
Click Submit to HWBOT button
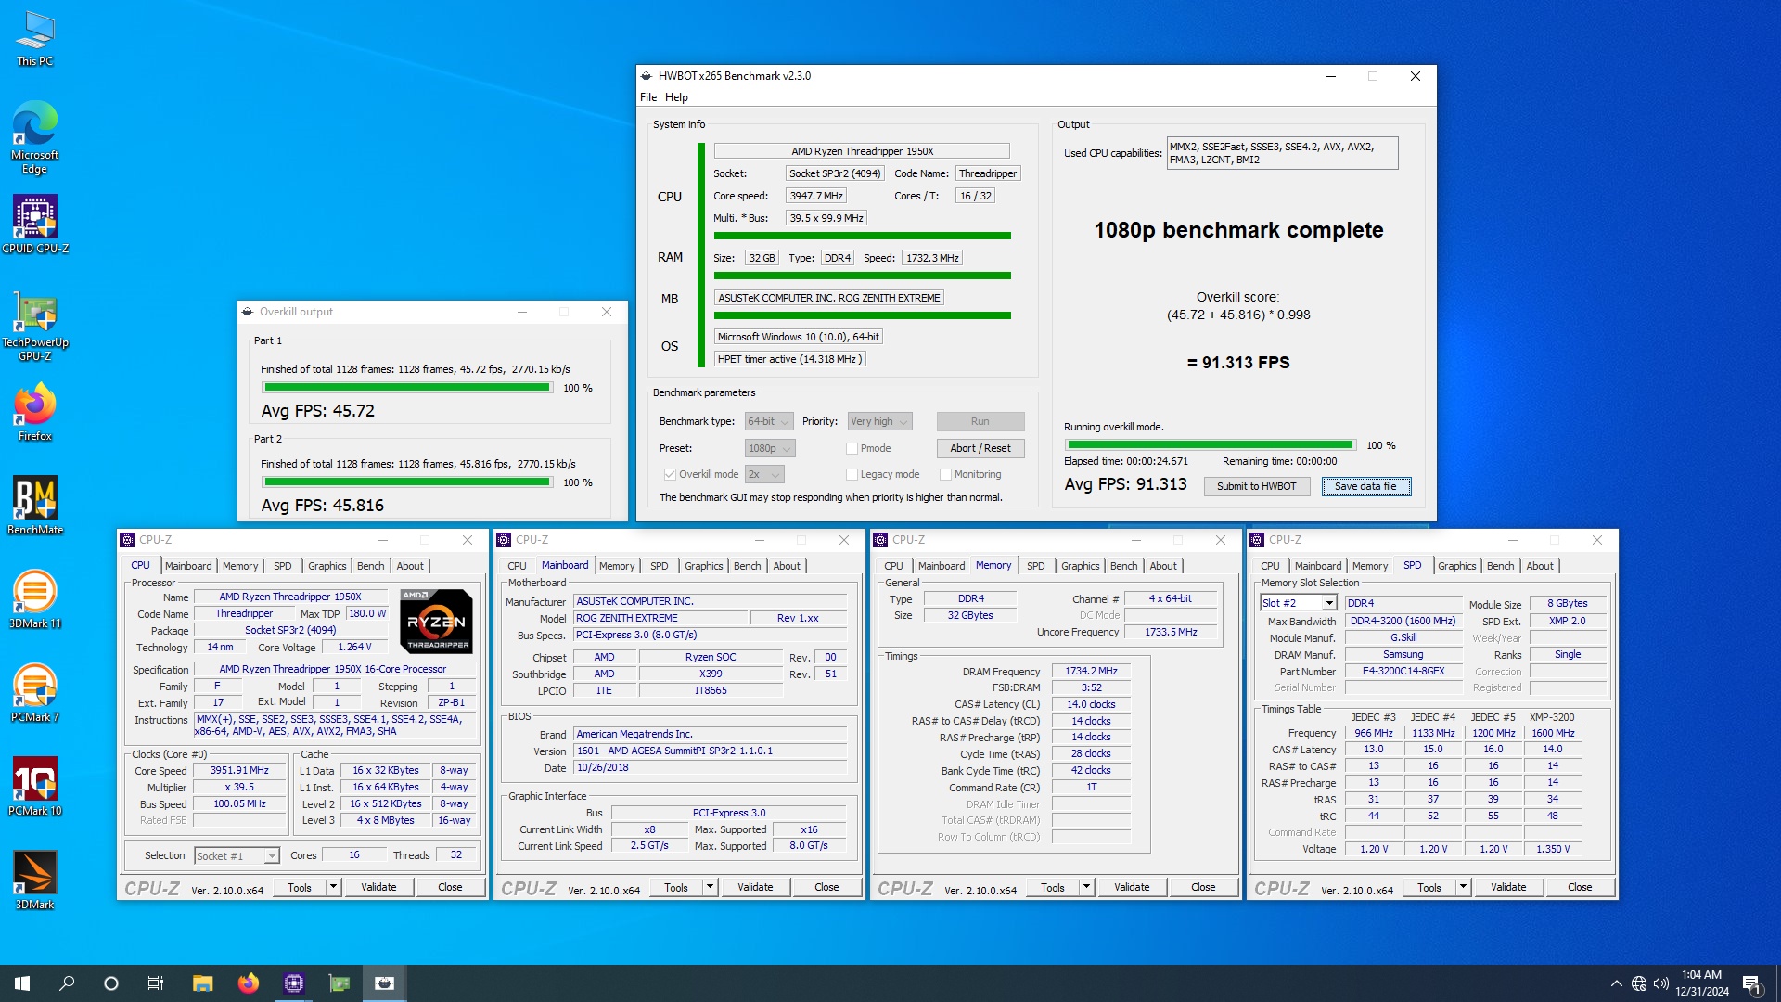click(1257, 486)
